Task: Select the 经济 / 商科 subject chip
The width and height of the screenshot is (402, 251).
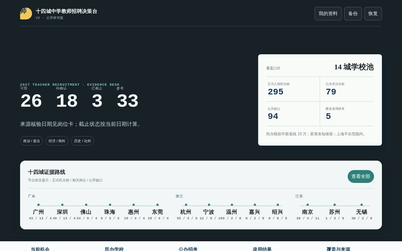Action: (x=57, y=141)
